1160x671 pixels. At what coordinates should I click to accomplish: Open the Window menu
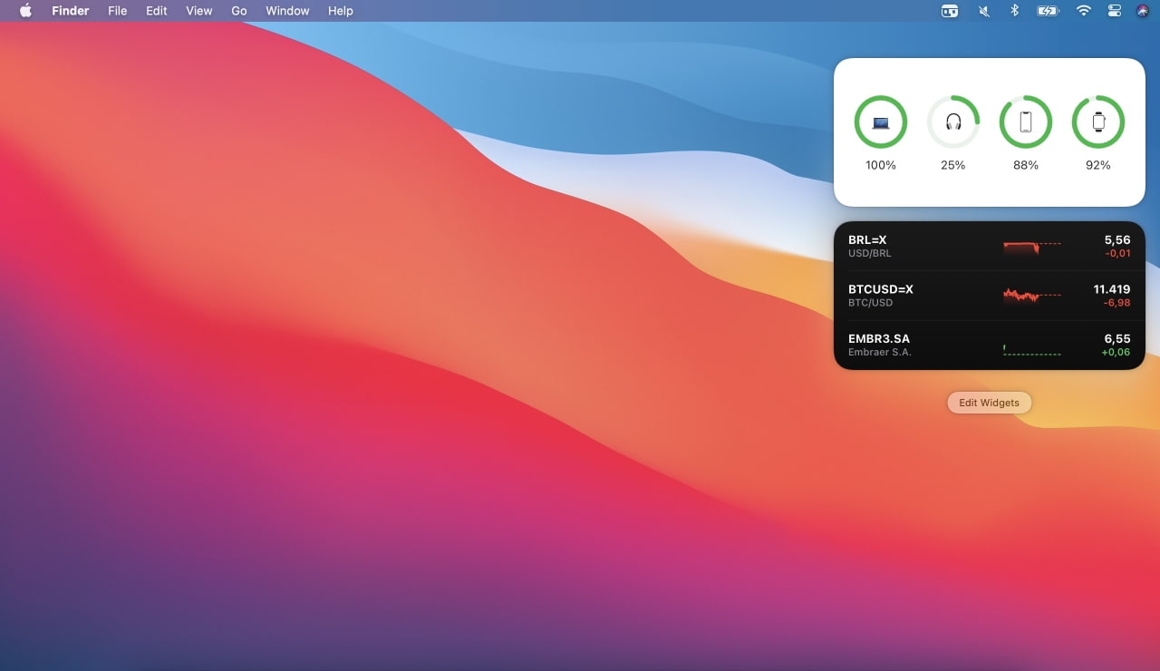287,11
